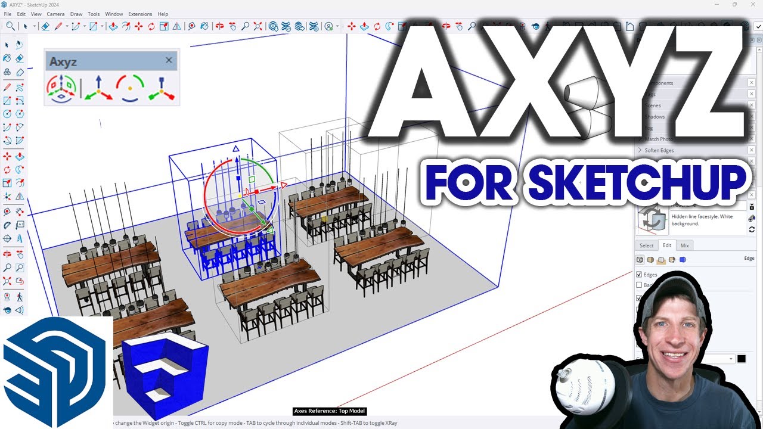
Task: Switch to the Select tab in Styles
Action: (x=646, y=245)
